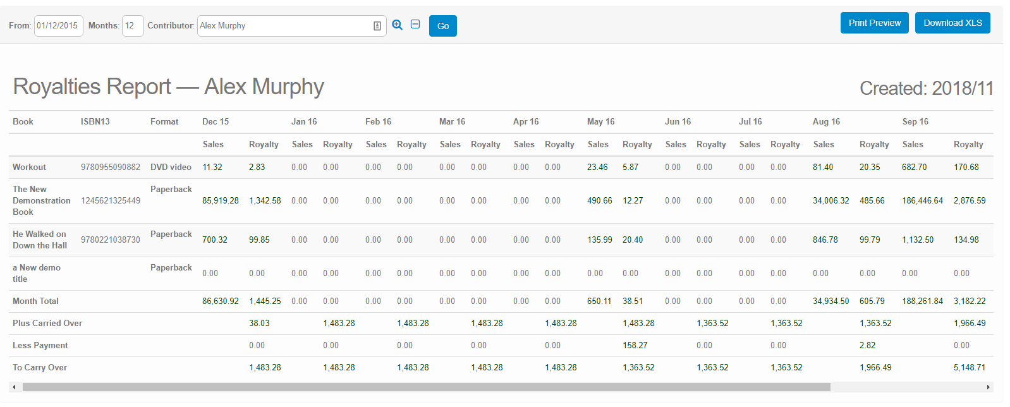
Task: Click the horizontal scrollbar thumb
Action: [x=426, y=387]
